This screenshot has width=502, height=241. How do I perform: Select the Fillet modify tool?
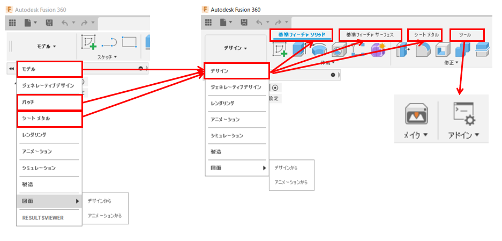[x=423, y=50]
